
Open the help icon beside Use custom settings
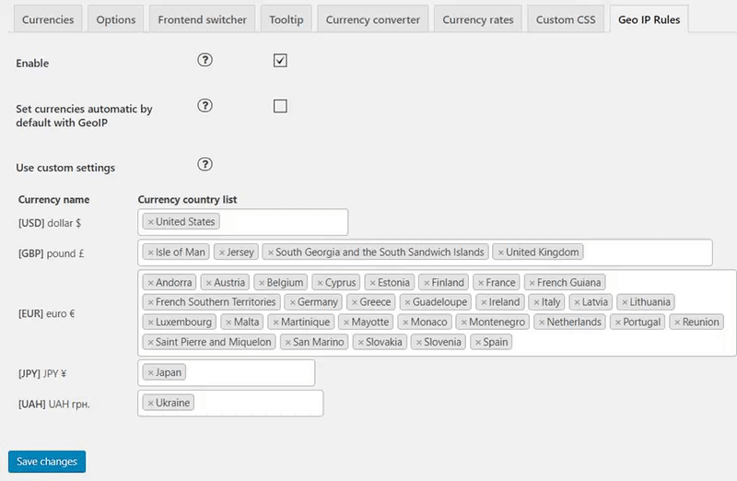click(x=205, y=165)
